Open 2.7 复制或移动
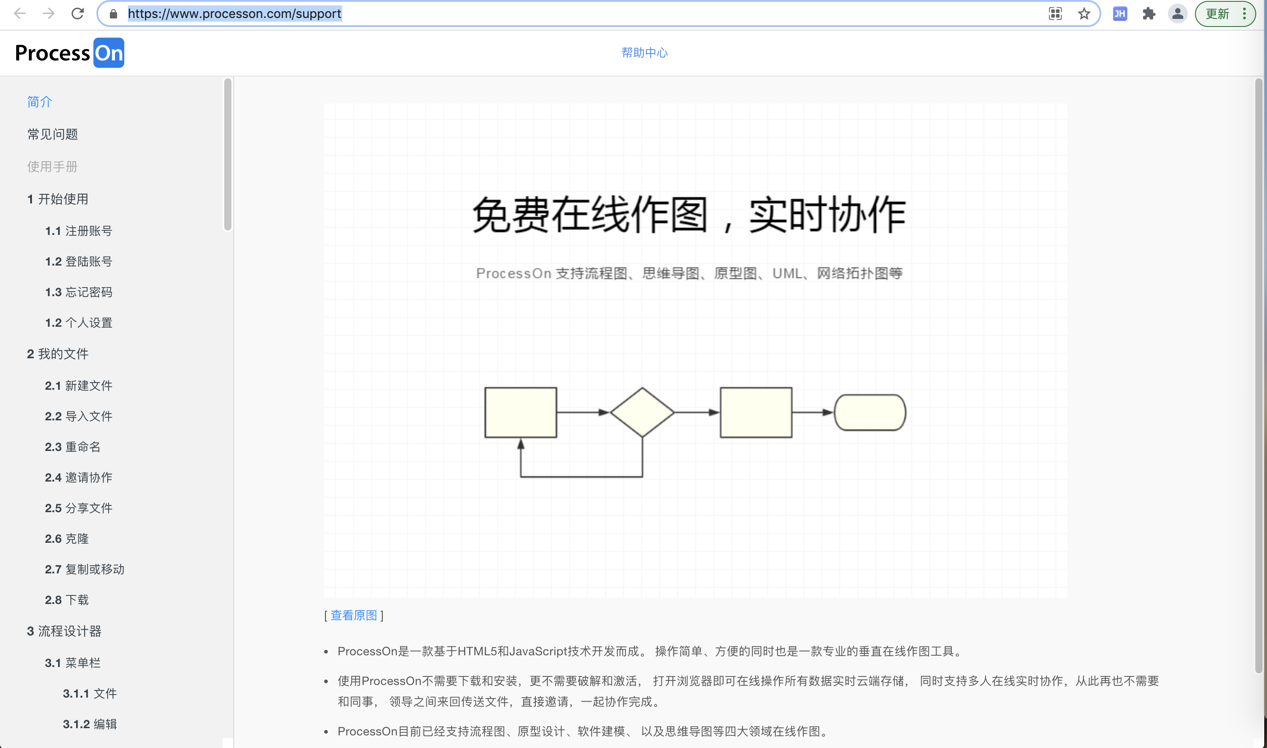Image resolution: width=1267 pixels, height=748 pixels. pyautogui.click(x=85, y=570)
